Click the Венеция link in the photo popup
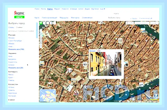167x110 pixels. [x=92, y=51]
